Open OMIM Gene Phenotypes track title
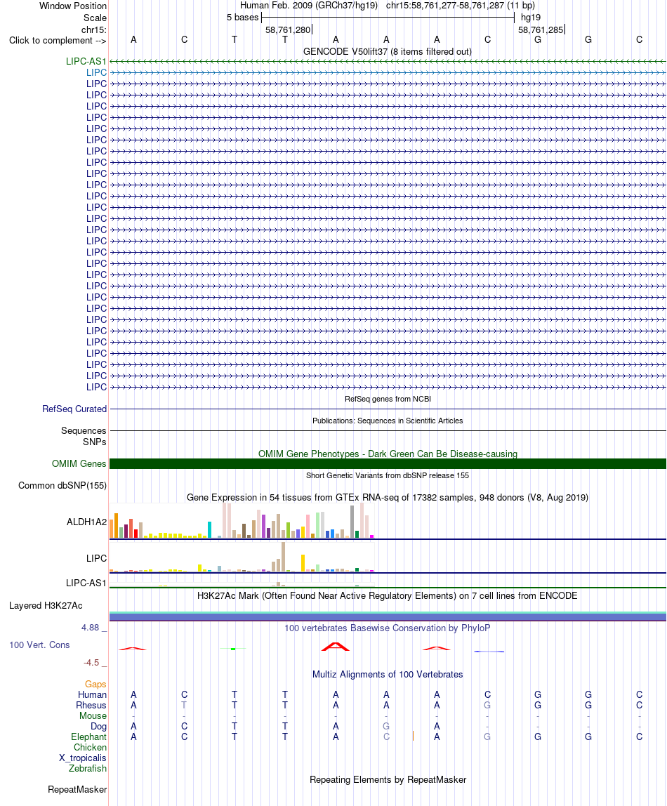Viewport: 667px width, 806px height. tap(388, 454)
